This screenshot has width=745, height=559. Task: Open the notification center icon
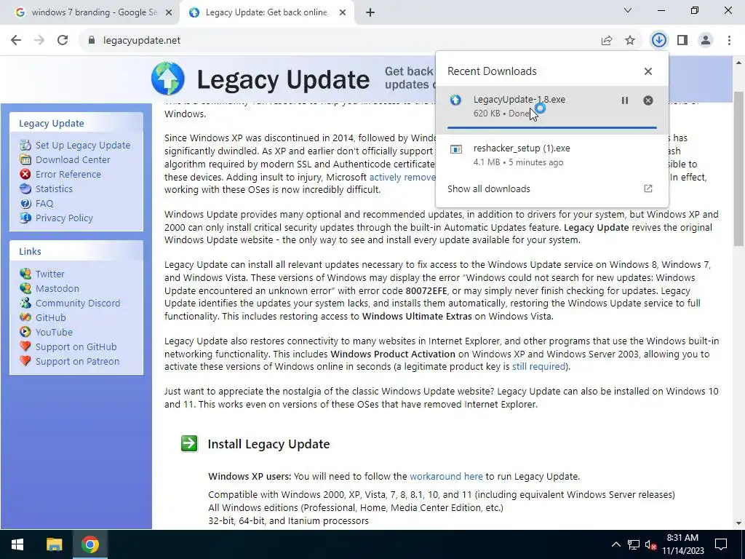point(721,544)
